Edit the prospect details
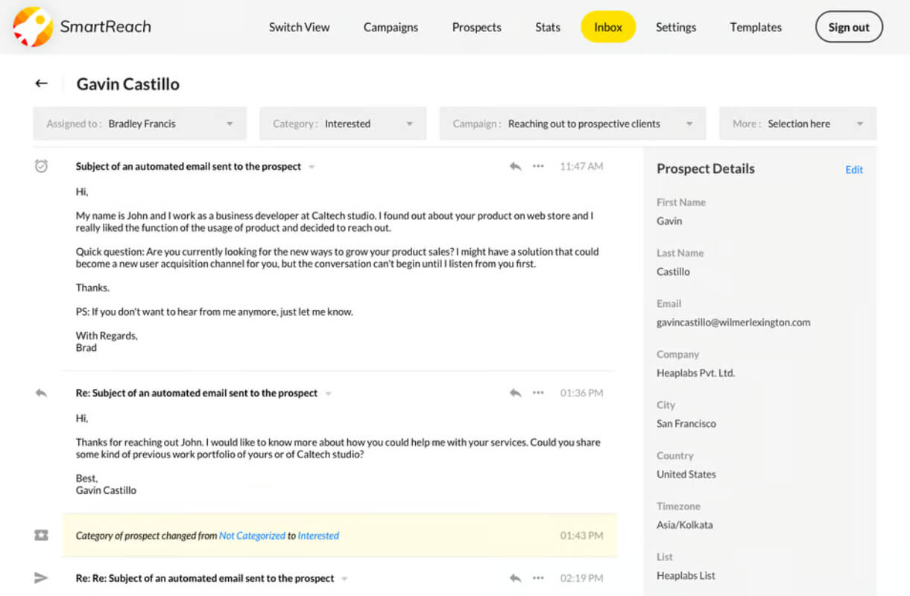Viewport: 910px width, 596px height. coord(853,170)
